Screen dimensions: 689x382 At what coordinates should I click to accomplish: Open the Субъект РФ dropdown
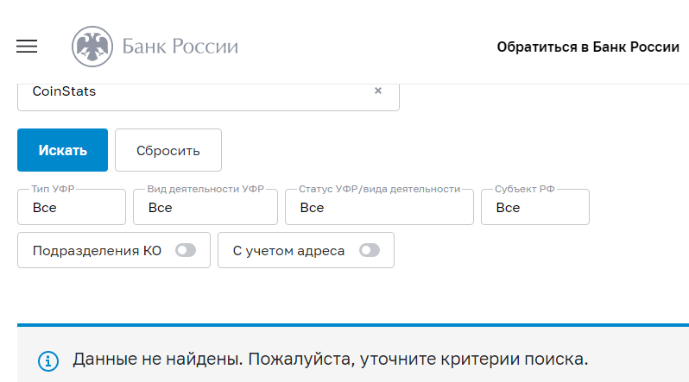click(x=534, y=208)
